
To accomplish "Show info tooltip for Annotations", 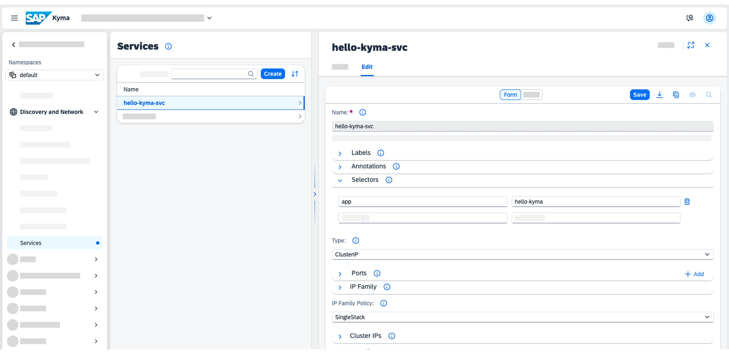I will point(396,167).
